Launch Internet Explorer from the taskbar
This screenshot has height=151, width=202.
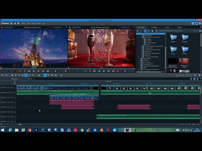pyautogui.click(x=10, y=130)
